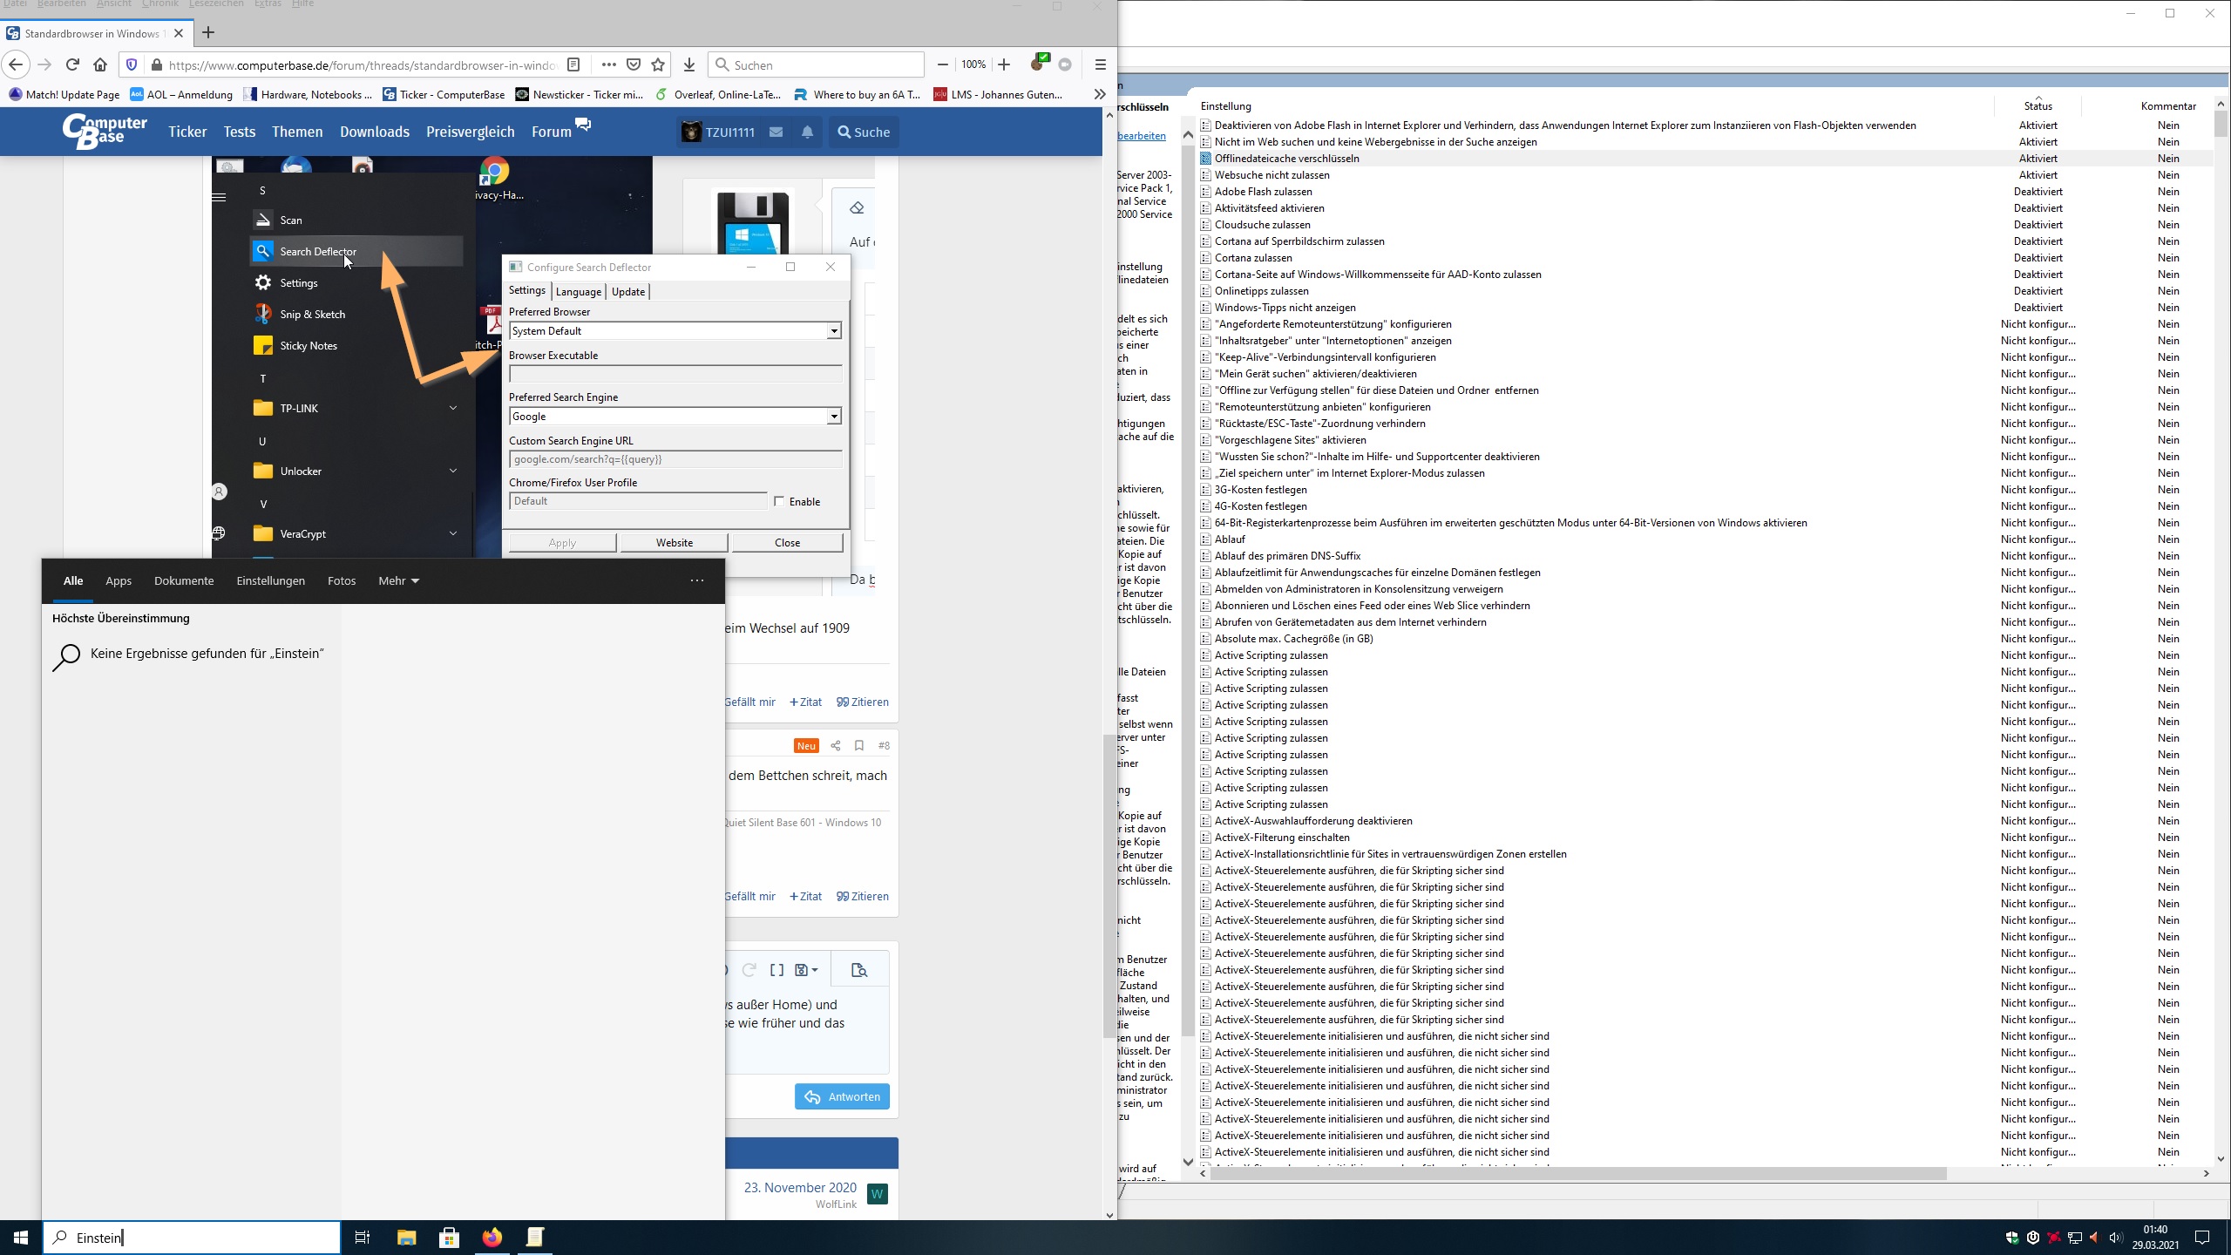Toggle BB code brackets in editor
Image resolution: width=2231 pixels, height=1255 pixels.
tap(776, 970)
